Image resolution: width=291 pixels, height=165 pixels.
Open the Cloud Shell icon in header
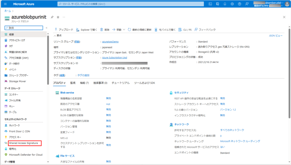(210, 4)
